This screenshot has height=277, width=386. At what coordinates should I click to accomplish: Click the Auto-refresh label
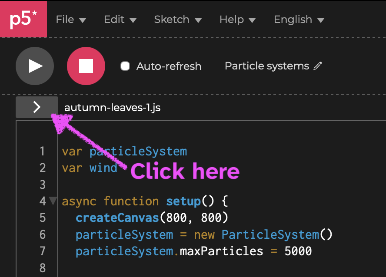click(x=169, y=66)
